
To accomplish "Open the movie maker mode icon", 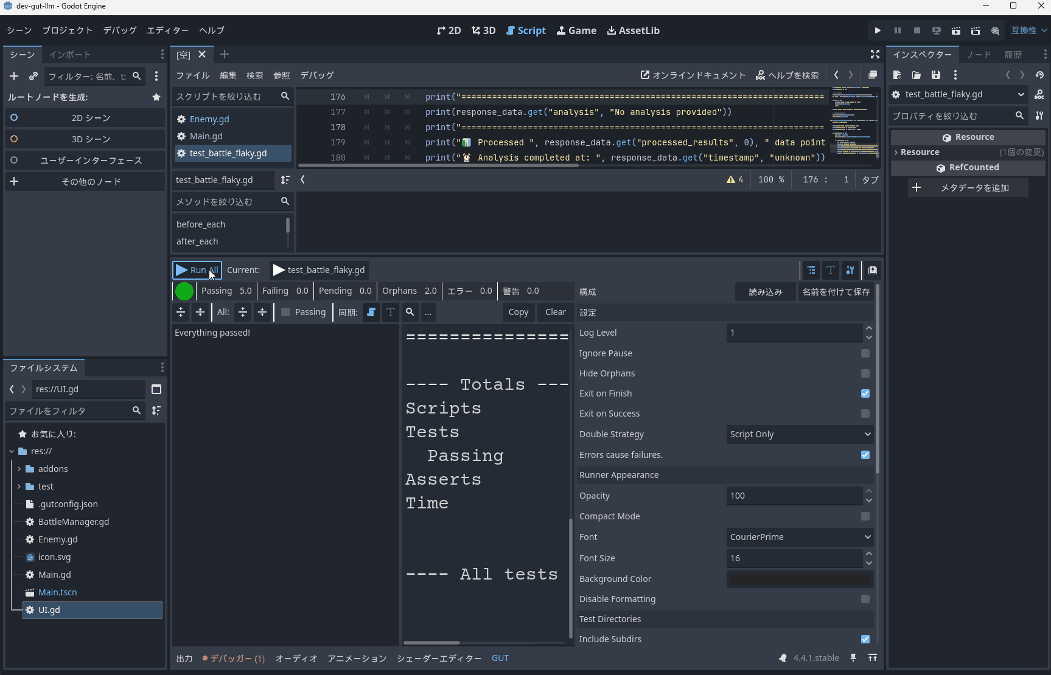I will (995, 30).
